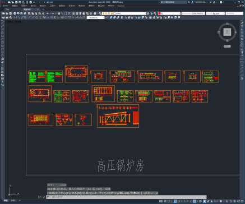Open the 视图(V) menu
Viewport: 245px width, 204px height.
[24, 6]
